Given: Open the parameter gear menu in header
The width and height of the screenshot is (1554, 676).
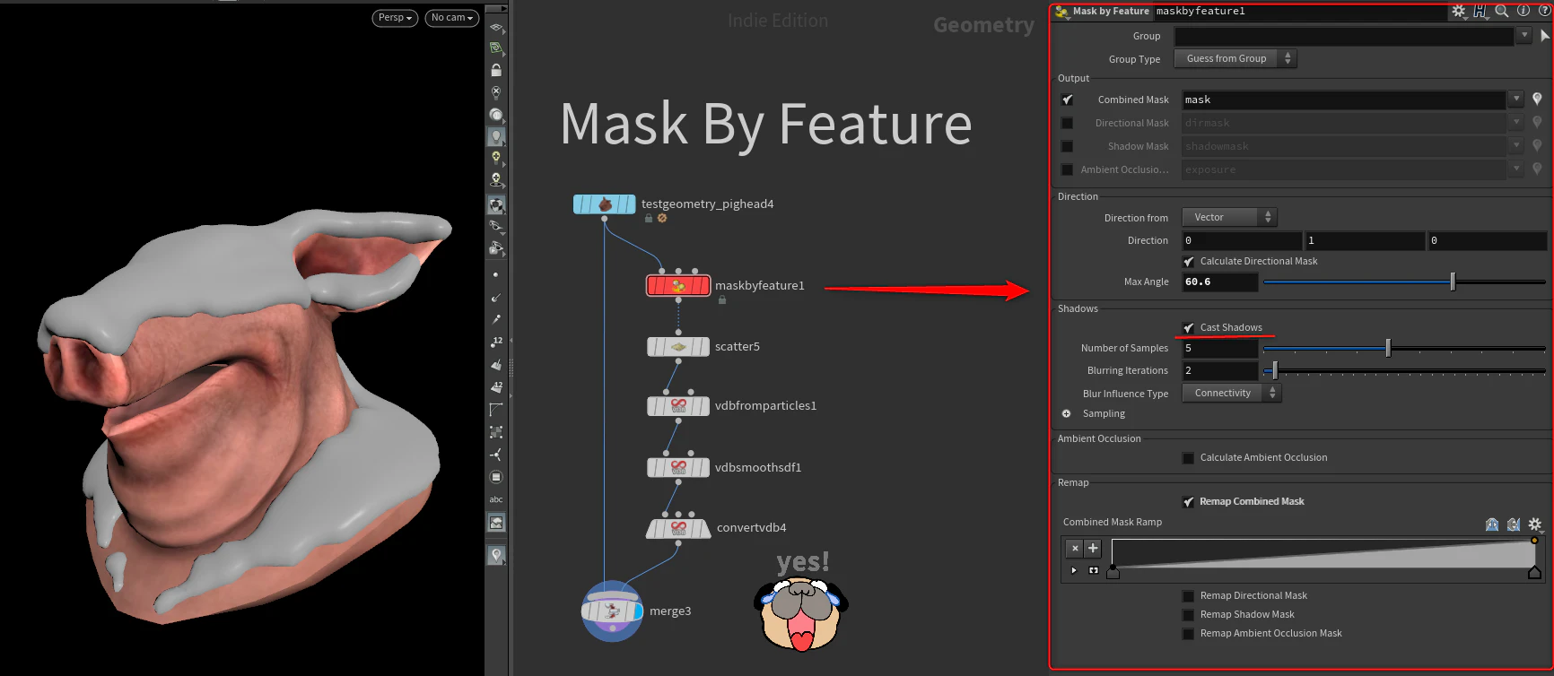Looking at the screenshot, I should pos(1459,12).
